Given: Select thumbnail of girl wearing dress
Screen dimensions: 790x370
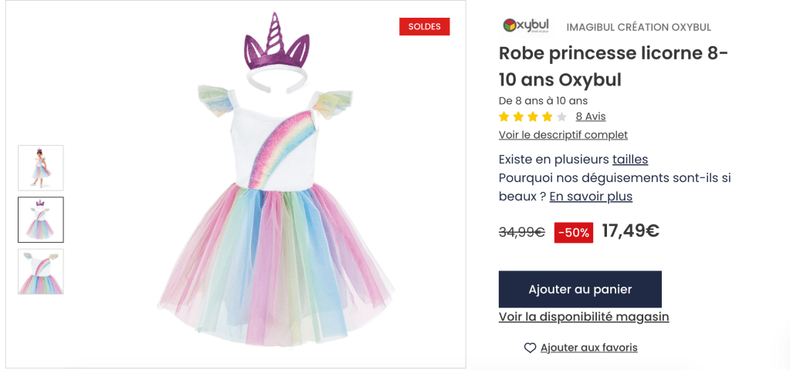Looking at the screenshot, I should [41, 168].
